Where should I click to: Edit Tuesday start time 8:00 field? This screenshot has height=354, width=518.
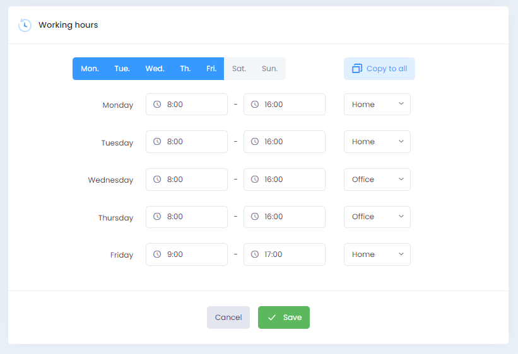point(187,142)
